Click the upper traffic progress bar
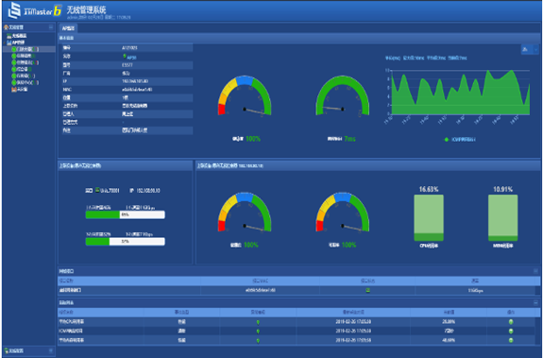The width and height of the screenshot is (543, 358). [x=126, y=214]
